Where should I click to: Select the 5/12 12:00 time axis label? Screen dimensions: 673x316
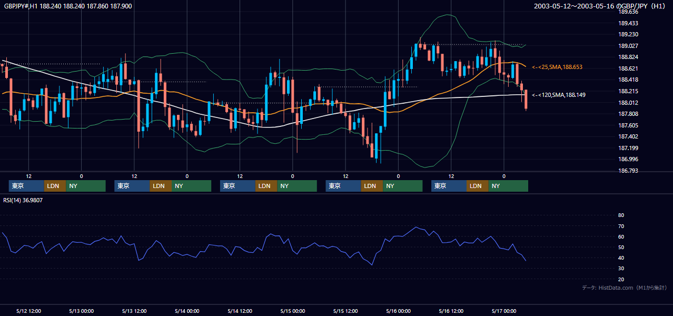28,311
